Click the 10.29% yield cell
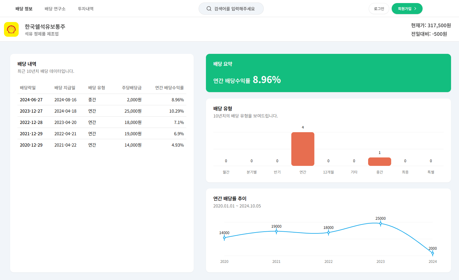The height and width of the screenshot is (280, 459). (x=177, y=111)
